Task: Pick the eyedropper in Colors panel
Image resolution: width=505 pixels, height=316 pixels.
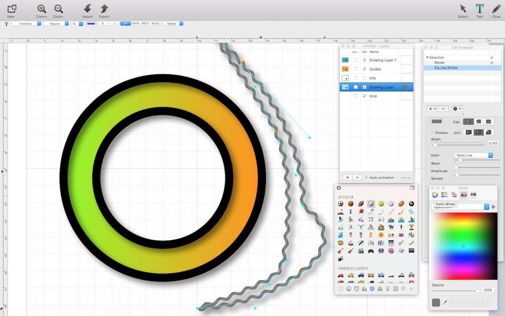Action: pos(445,303)
